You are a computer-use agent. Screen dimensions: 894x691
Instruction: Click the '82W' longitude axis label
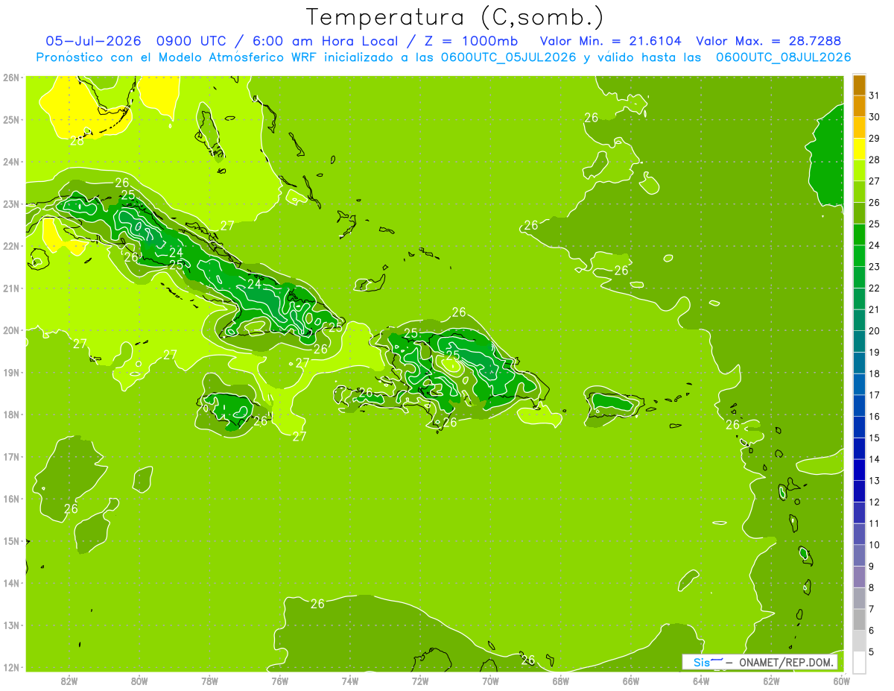point(69,681)
